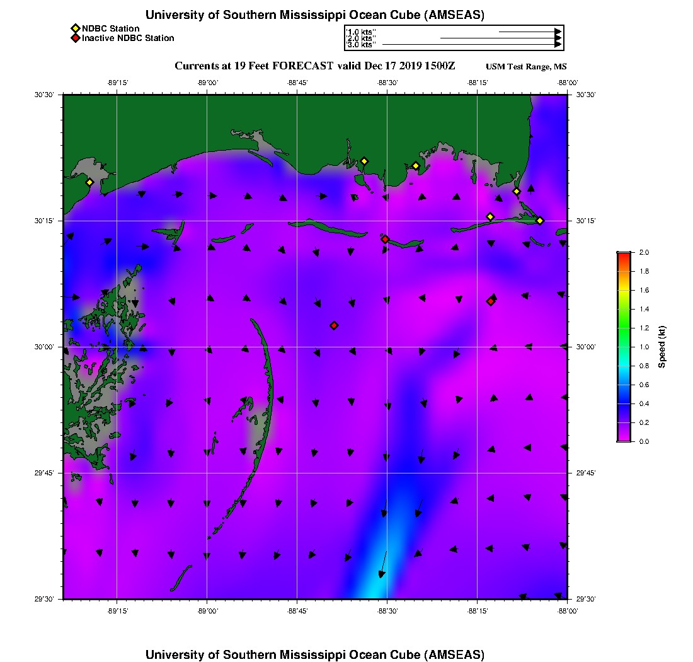Click the 1.0 kts scale label
The image size is (693, 662).
(362, 32)
